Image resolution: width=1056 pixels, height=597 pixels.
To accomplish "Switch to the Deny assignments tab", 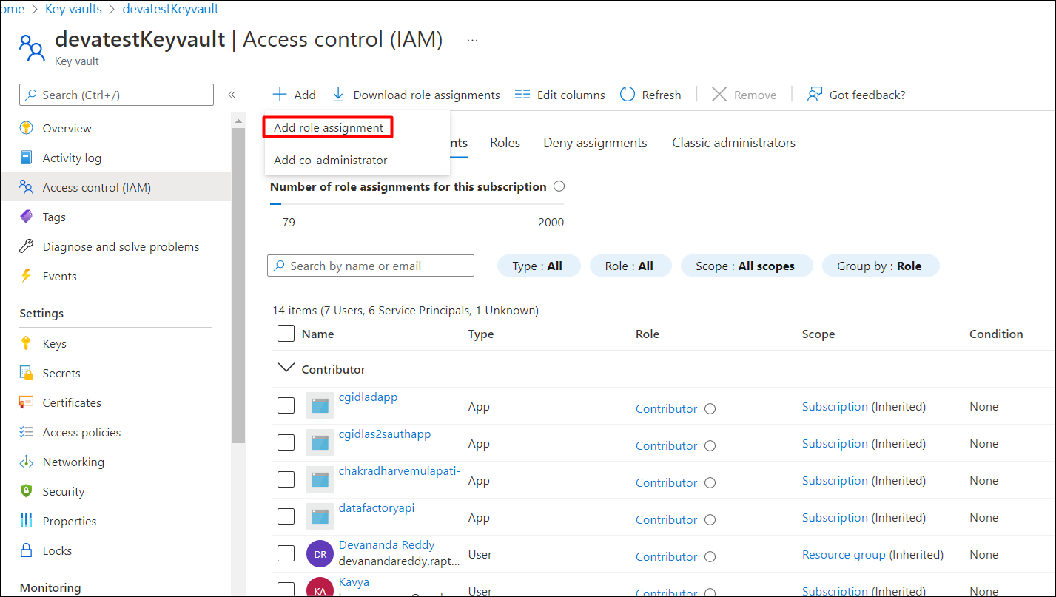I will [595, 143].
